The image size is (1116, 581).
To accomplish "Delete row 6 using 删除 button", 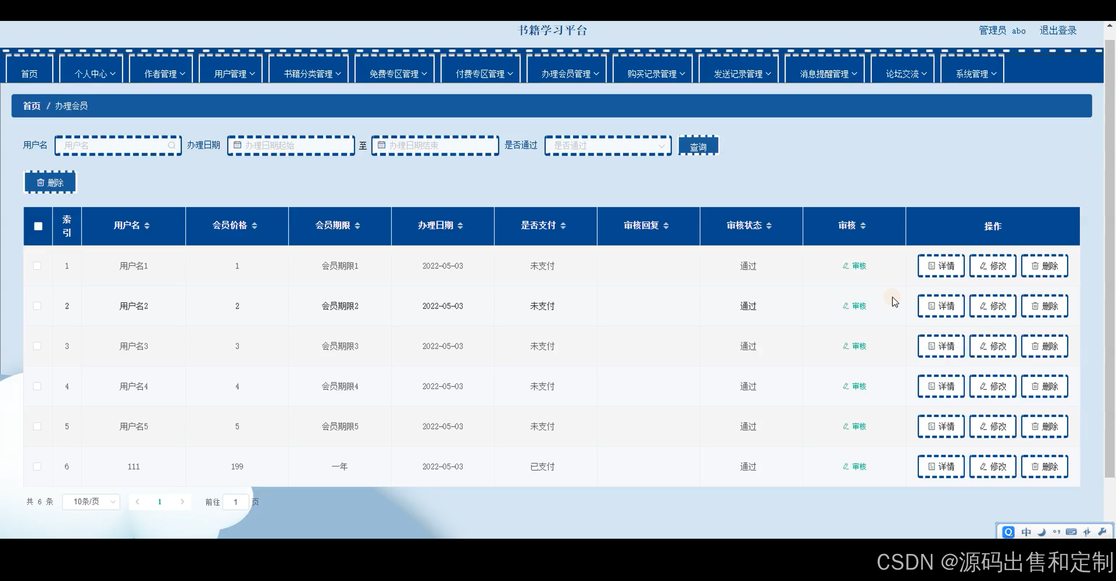I will 1045,466.
